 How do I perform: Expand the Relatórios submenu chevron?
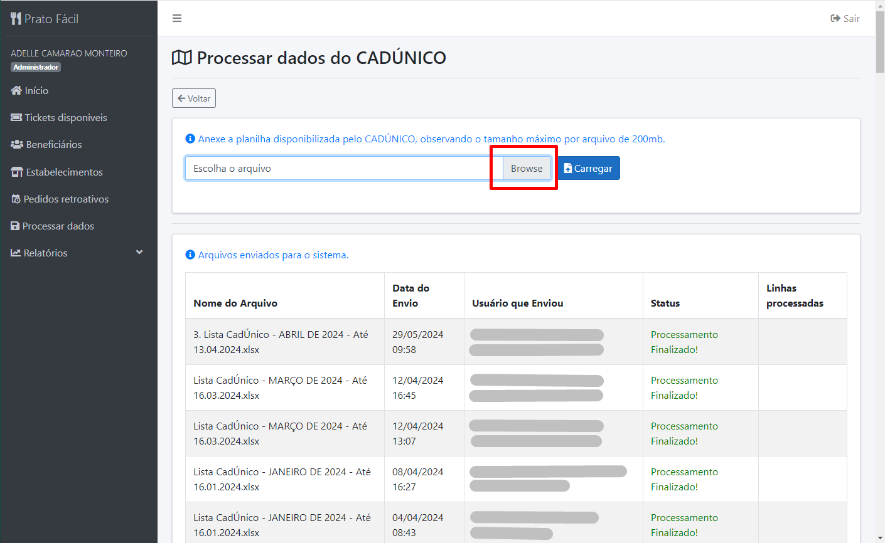(x=139, y=253)
